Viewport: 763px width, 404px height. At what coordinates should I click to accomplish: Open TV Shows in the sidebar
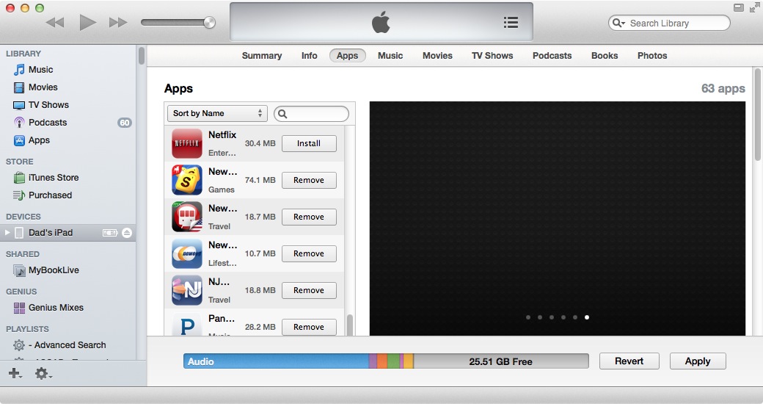tap(48, 105)
